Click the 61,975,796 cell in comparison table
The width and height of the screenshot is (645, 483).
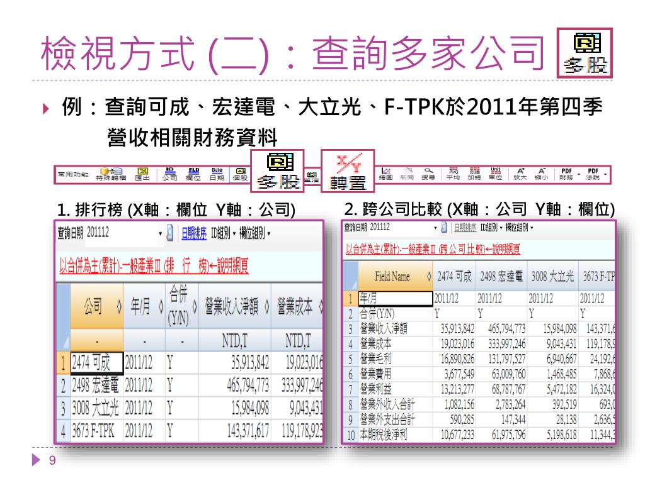[x=501, y=435]
